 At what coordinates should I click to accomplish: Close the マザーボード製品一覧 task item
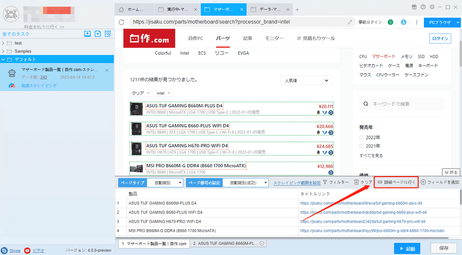point(107,70)
